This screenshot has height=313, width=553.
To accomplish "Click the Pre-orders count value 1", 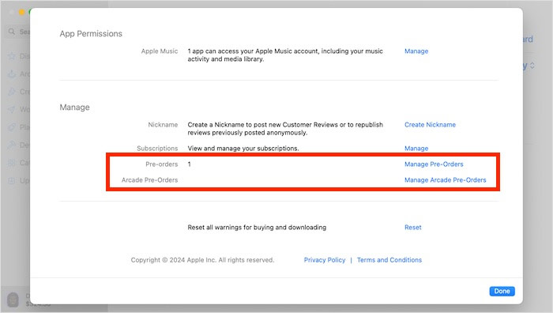I will [190, 164].
